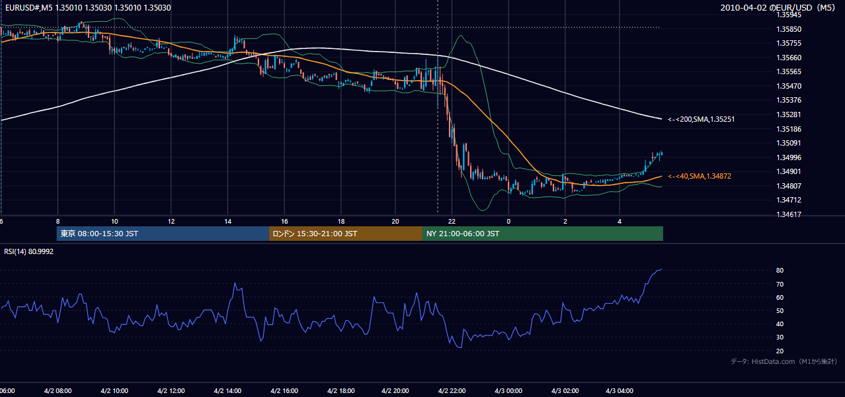The image size is (845, 397).
Task: Click price level 1.35850 on axis
Action: click(789, 29)
